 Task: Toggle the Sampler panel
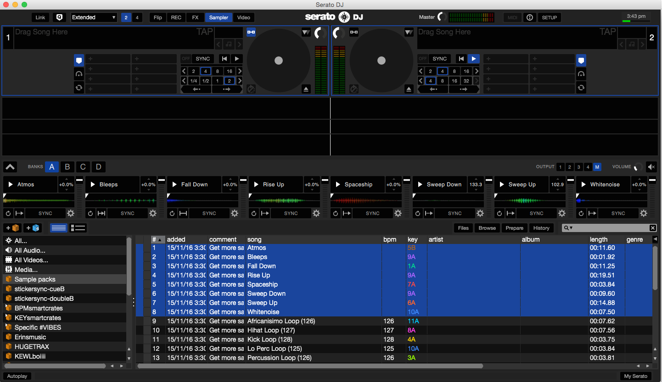[x=219, y=17]
